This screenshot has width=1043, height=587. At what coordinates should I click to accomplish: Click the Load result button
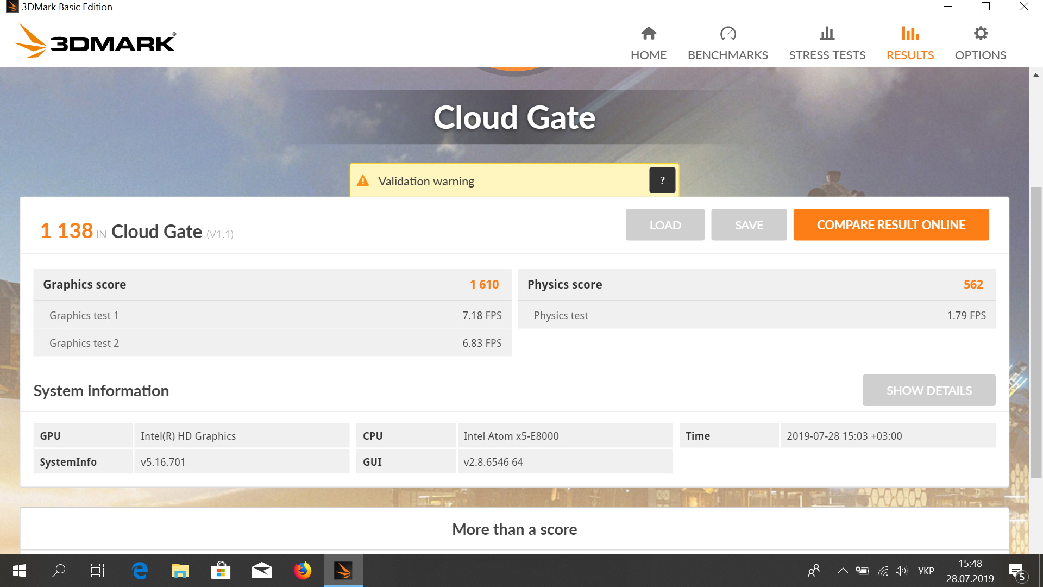[665, 225]
